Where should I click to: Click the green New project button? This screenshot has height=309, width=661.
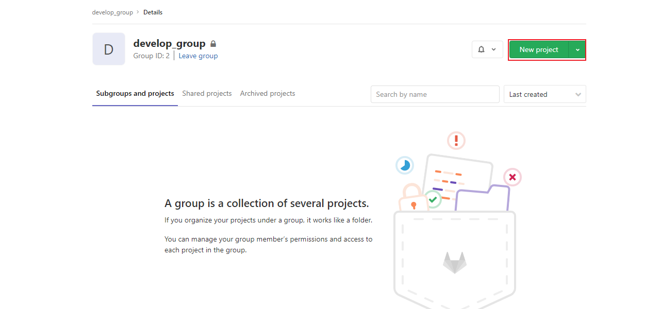(539, 50)
